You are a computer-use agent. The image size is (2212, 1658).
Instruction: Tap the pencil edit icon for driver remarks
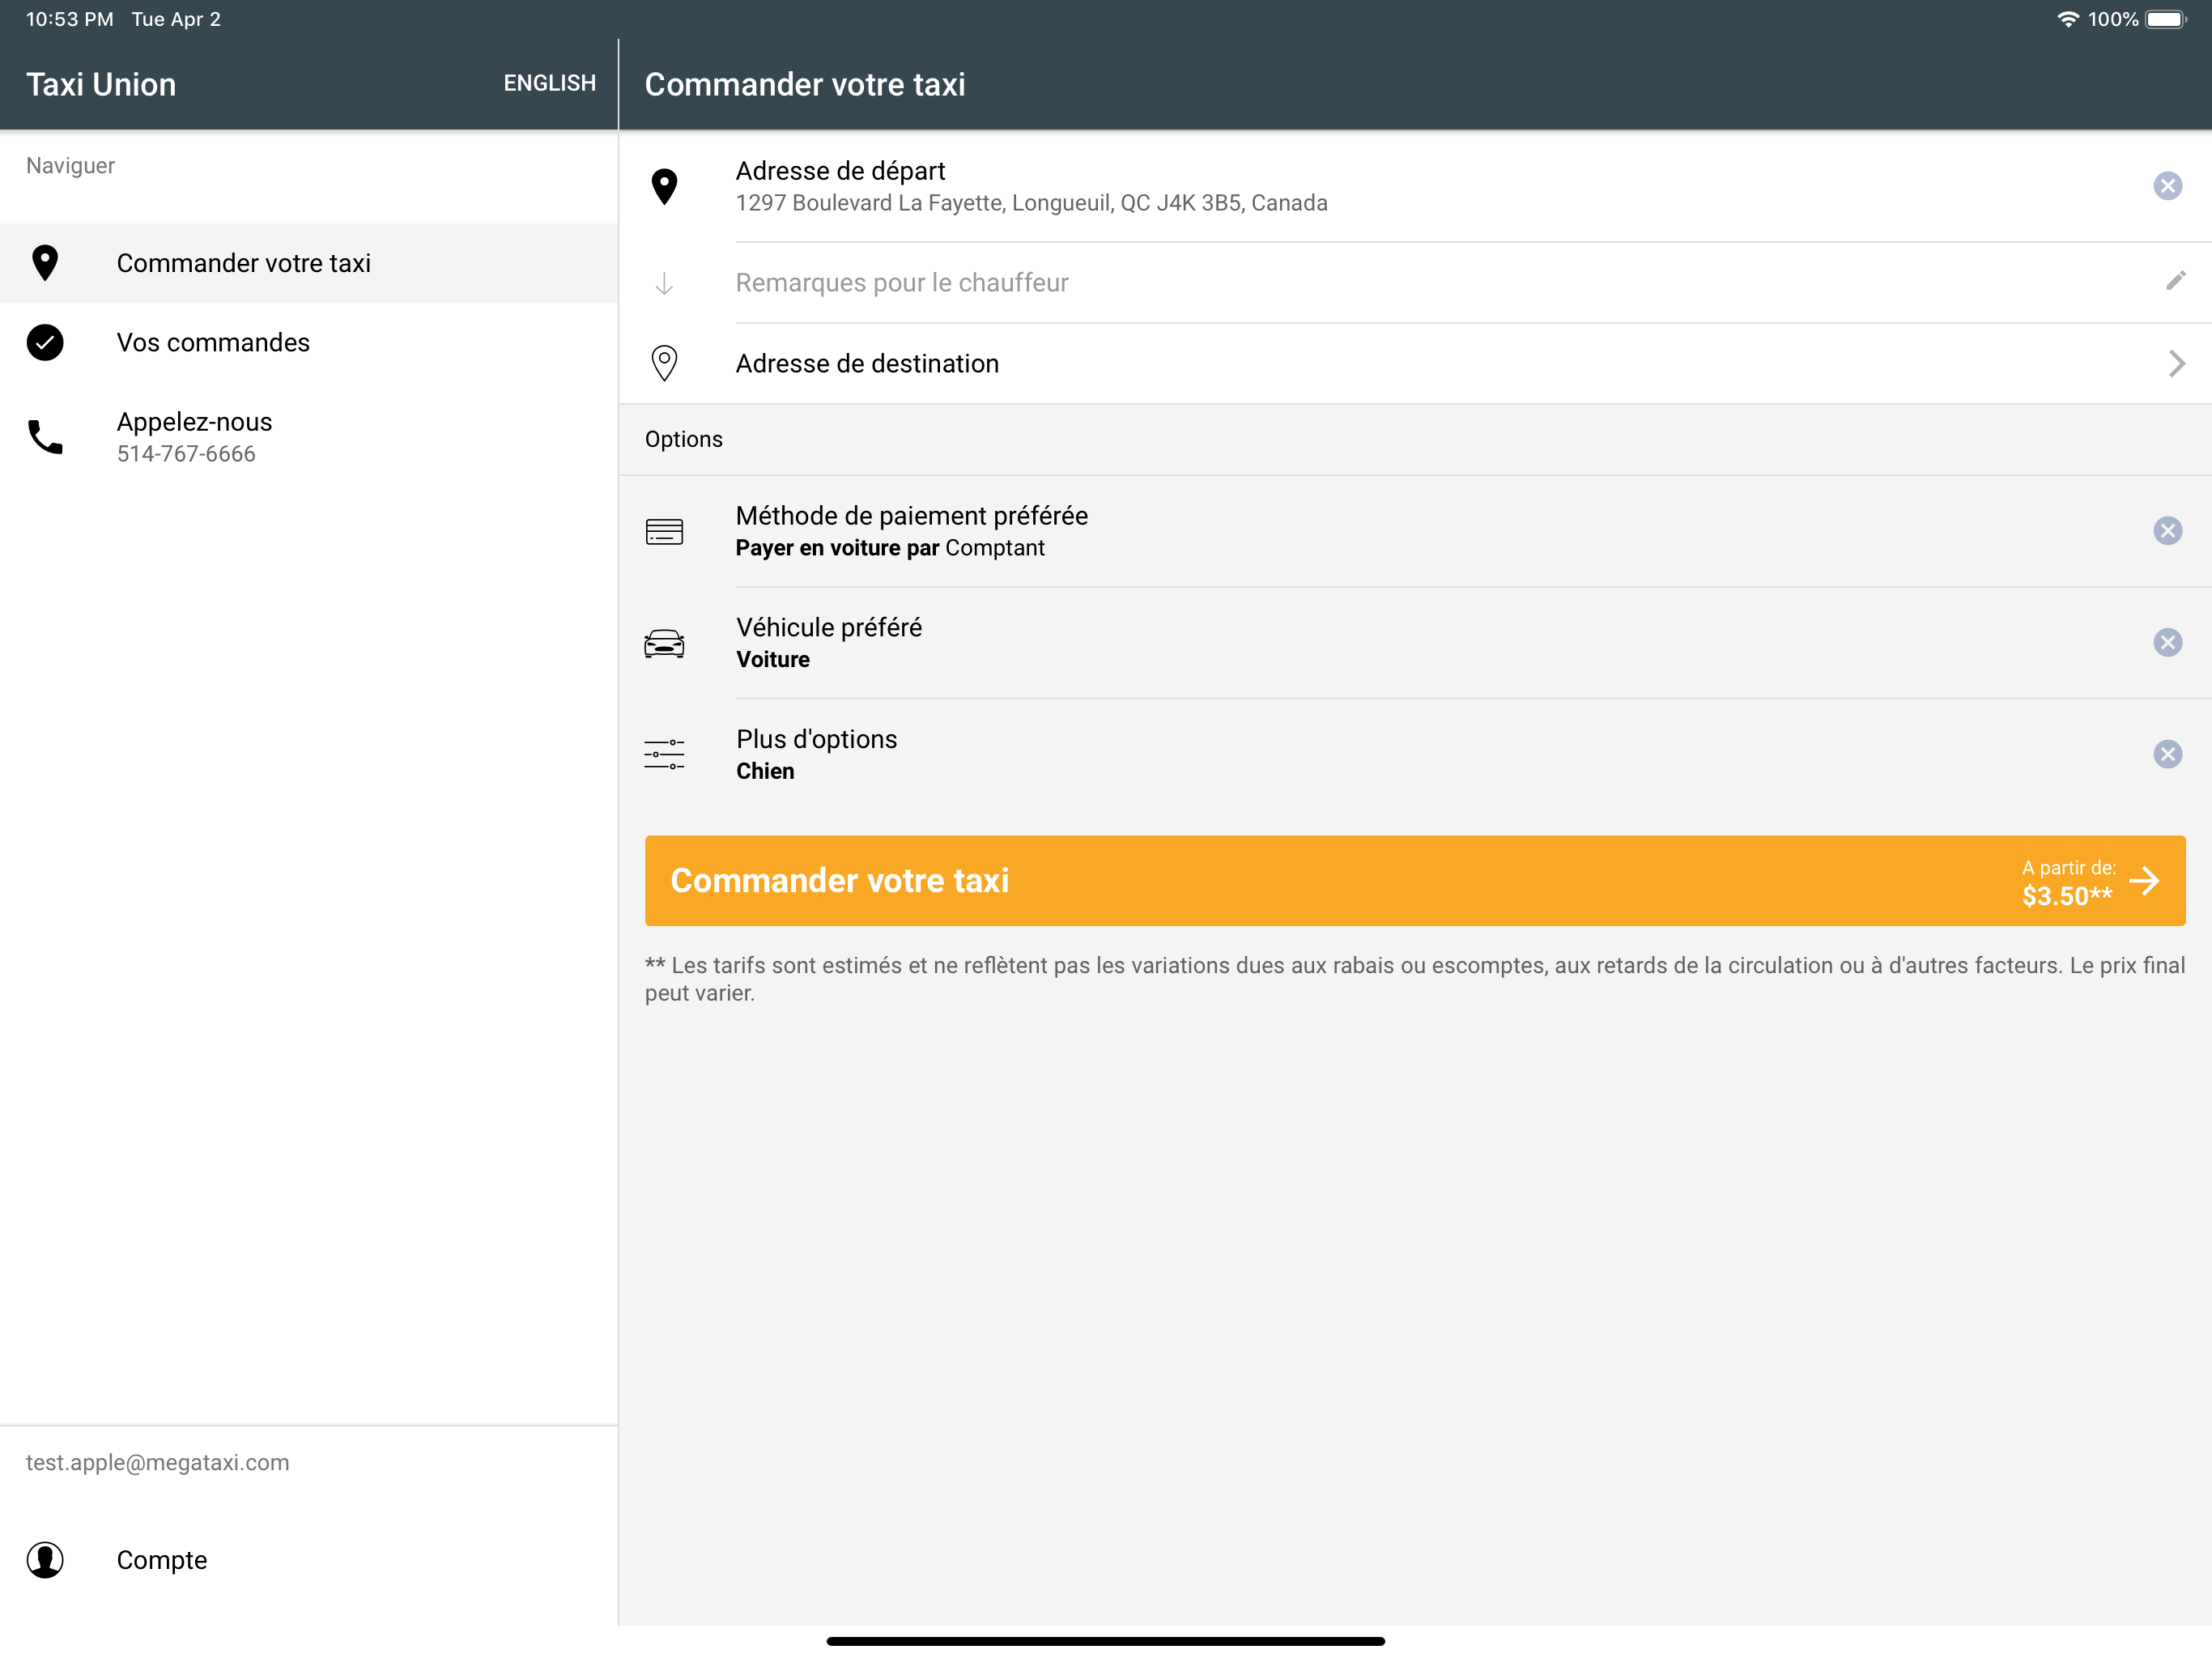(x=2175, y=281)
